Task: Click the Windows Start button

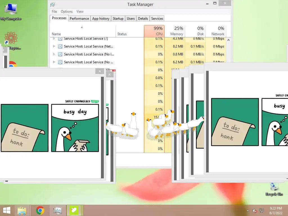Action: (x=7, y=210)
